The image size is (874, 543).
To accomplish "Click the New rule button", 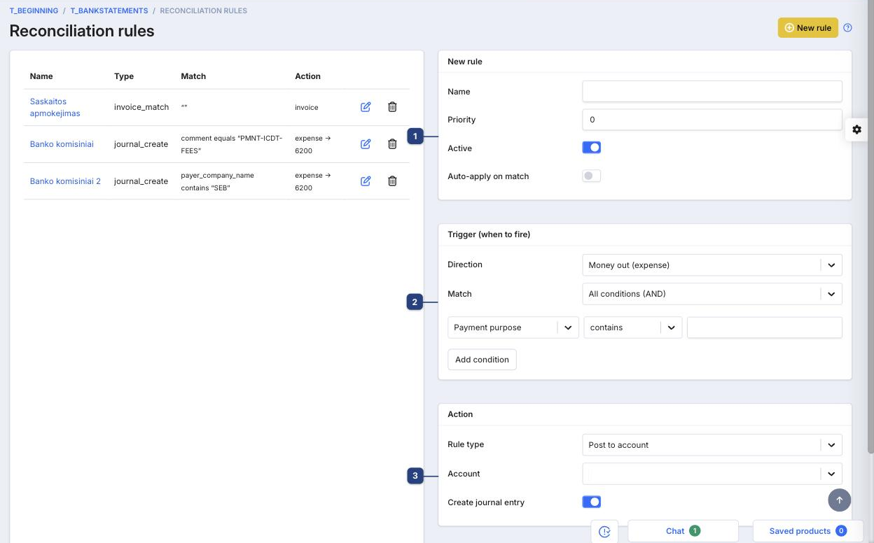I will coord(808,28).
